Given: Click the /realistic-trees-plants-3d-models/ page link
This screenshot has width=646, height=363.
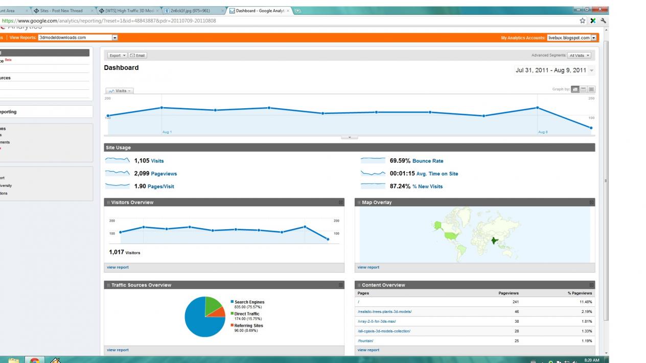Looking at the screenshot, I should 384,311.
